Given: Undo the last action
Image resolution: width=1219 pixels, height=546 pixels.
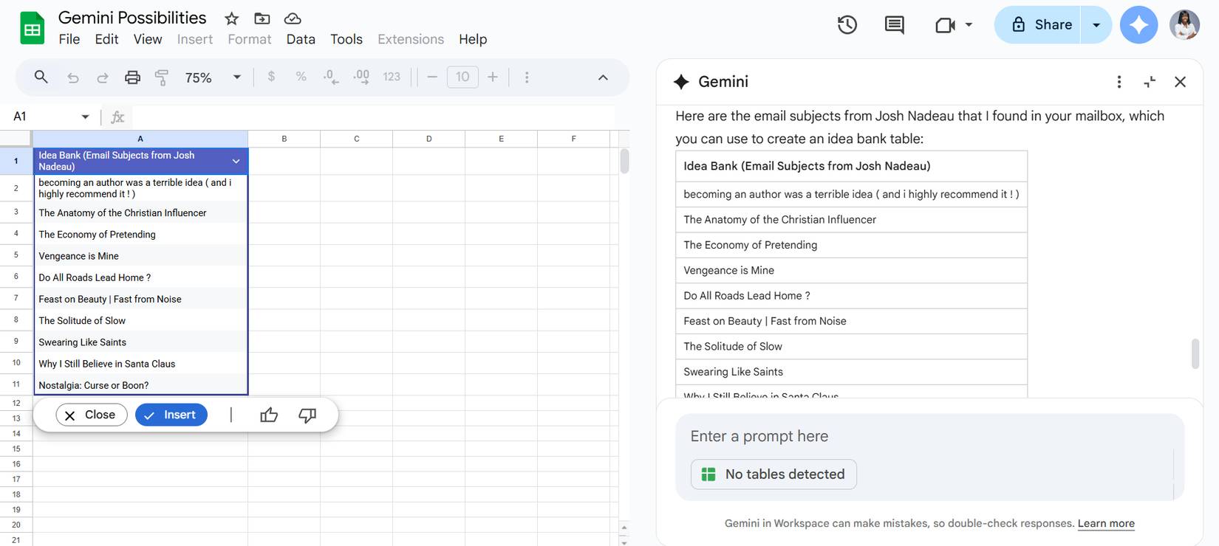Looking at the screenshot, I should click(72, 77).
